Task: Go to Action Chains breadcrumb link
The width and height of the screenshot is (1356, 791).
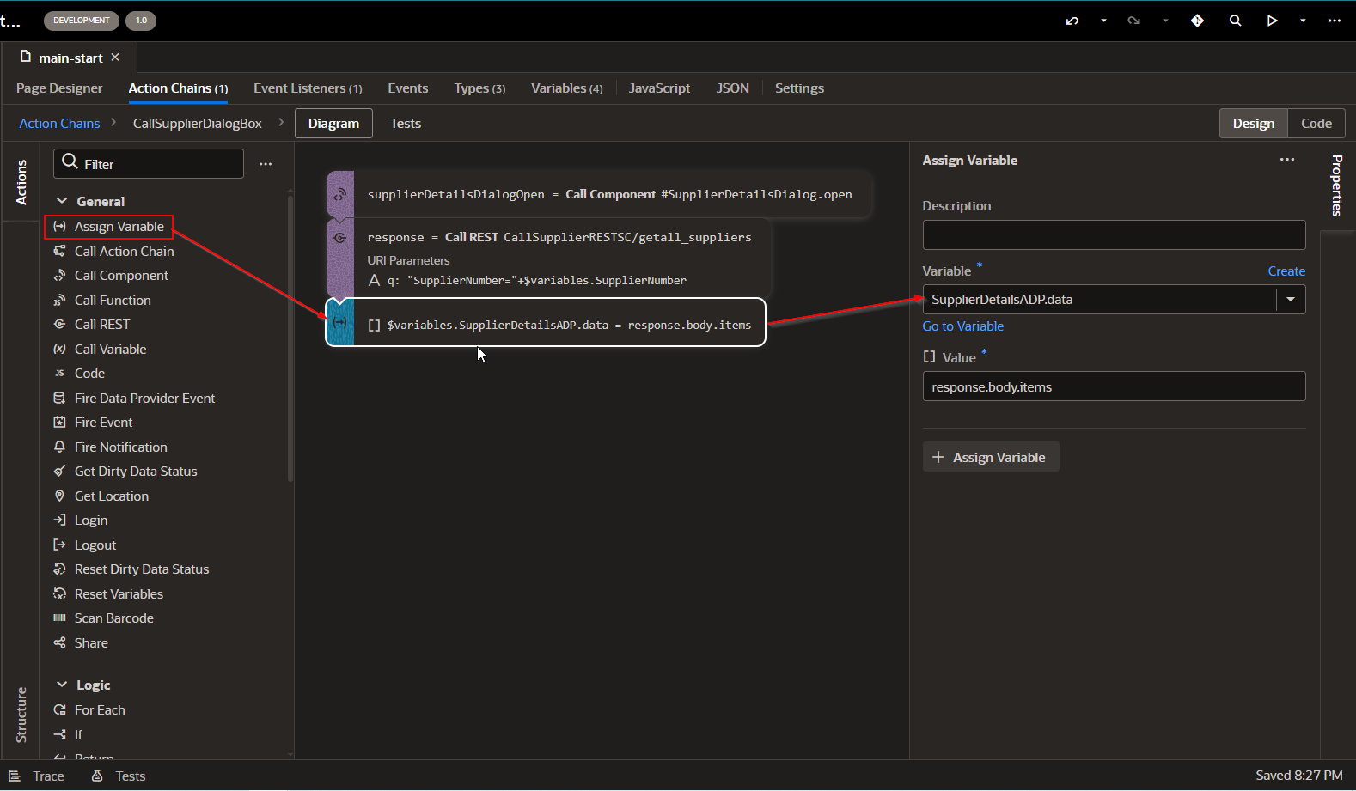Action: coord(59,123)
